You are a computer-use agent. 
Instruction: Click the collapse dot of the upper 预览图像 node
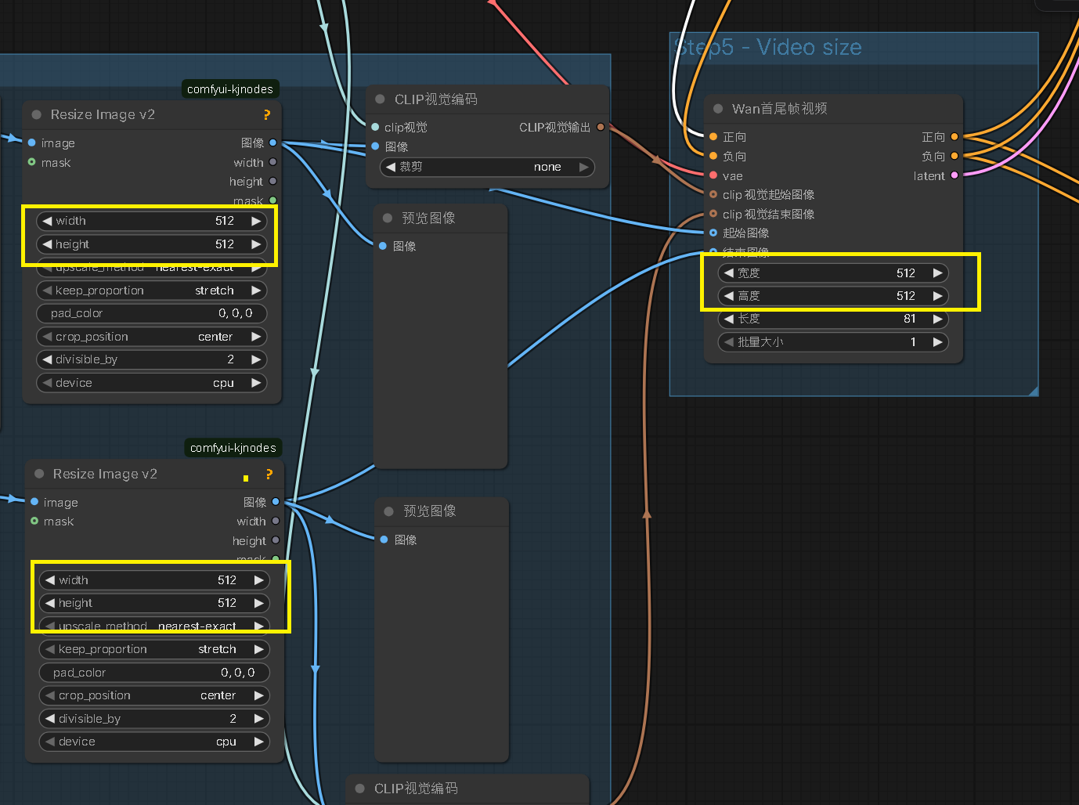[x=388, y=218]
